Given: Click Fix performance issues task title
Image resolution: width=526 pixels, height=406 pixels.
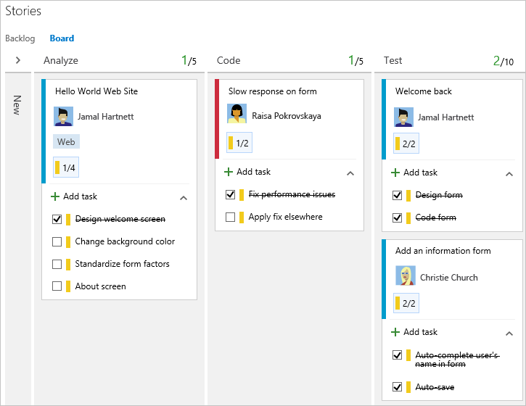Looking at the screenshot, I should (x=292, y=194).
